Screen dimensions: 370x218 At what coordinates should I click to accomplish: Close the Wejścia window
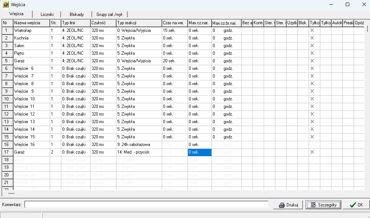364,4
